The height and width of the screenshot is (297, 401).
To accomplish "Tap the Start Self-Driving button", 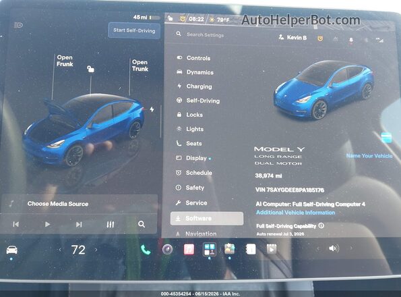I will coord(134,30).
